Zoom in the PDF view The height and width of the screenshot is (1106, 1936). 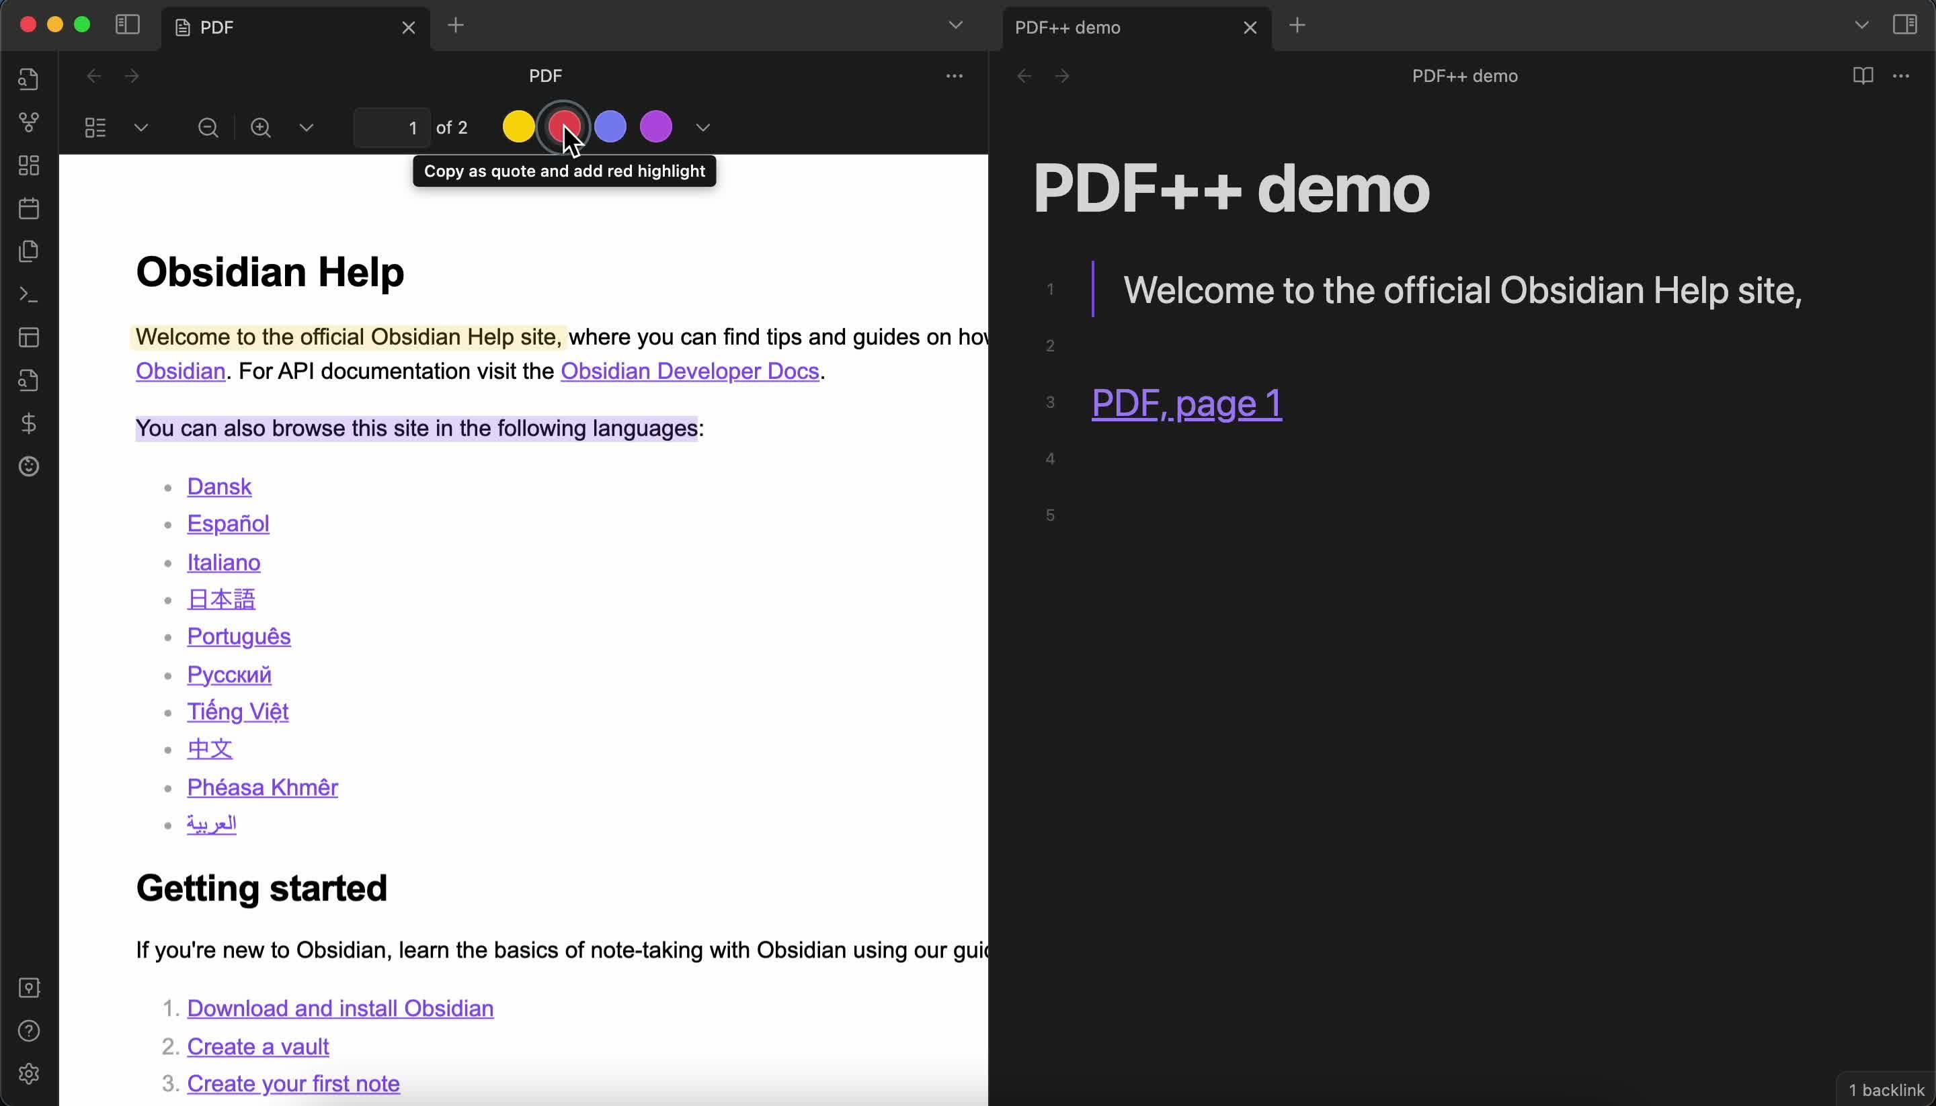261,128
